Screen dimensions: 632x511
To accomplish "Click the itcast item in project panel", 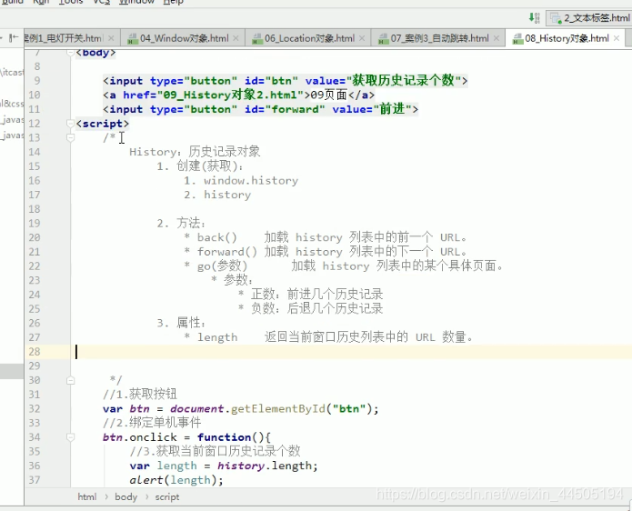I will tap(12, 73).
